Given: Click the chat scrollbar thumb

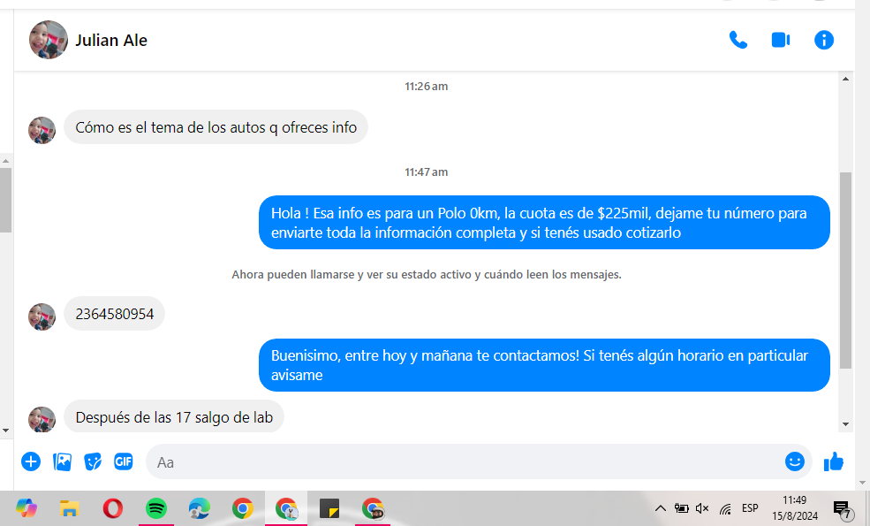Looking at the screenshot, I should (845, 270).
